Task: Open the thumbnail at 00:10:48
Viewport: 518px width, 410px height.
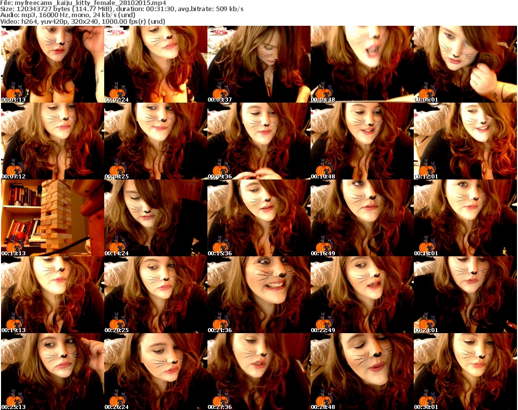Action: 362,141
